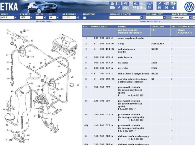
Task: Go to next page icon
Action: (x=173, y=3)
